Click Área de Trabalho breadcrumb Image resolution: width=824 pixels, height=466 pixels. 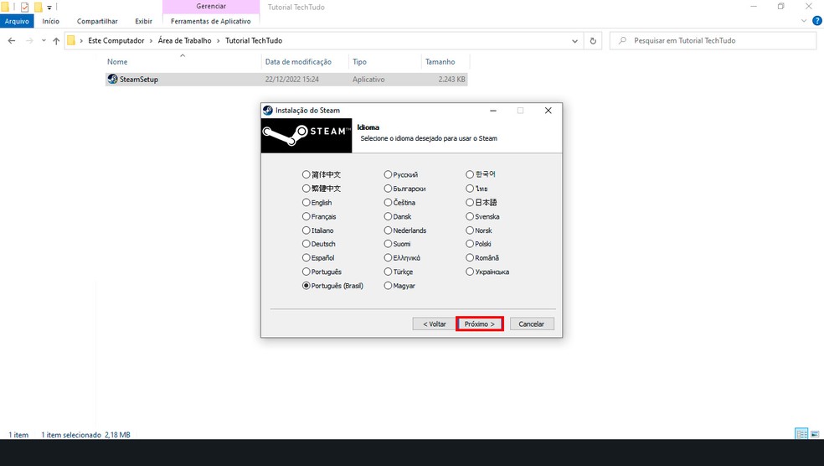coord(184,40)
